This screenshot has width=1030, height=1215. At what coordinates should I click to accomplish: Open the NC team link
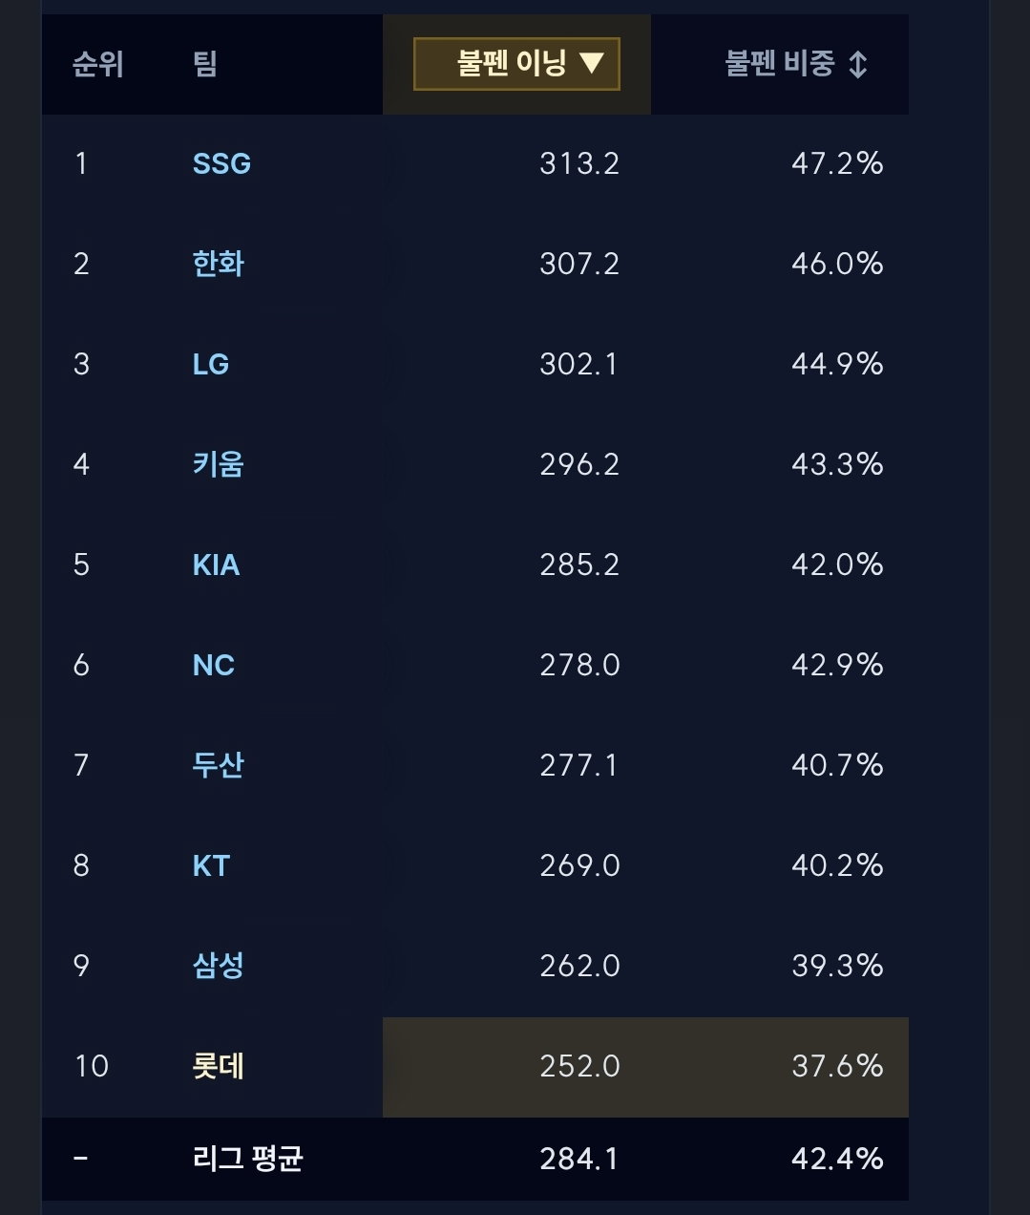tap(214, 665)
